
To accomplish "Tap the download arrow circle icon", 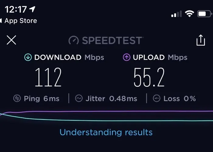I will [28, 57].
